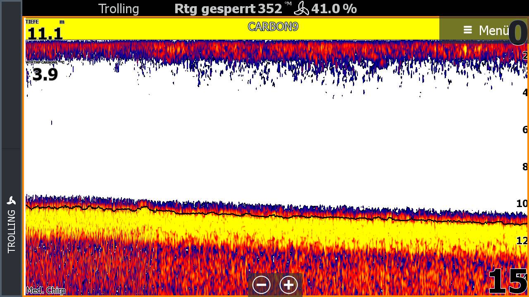Click the lower range value 15

coord(508,282)
